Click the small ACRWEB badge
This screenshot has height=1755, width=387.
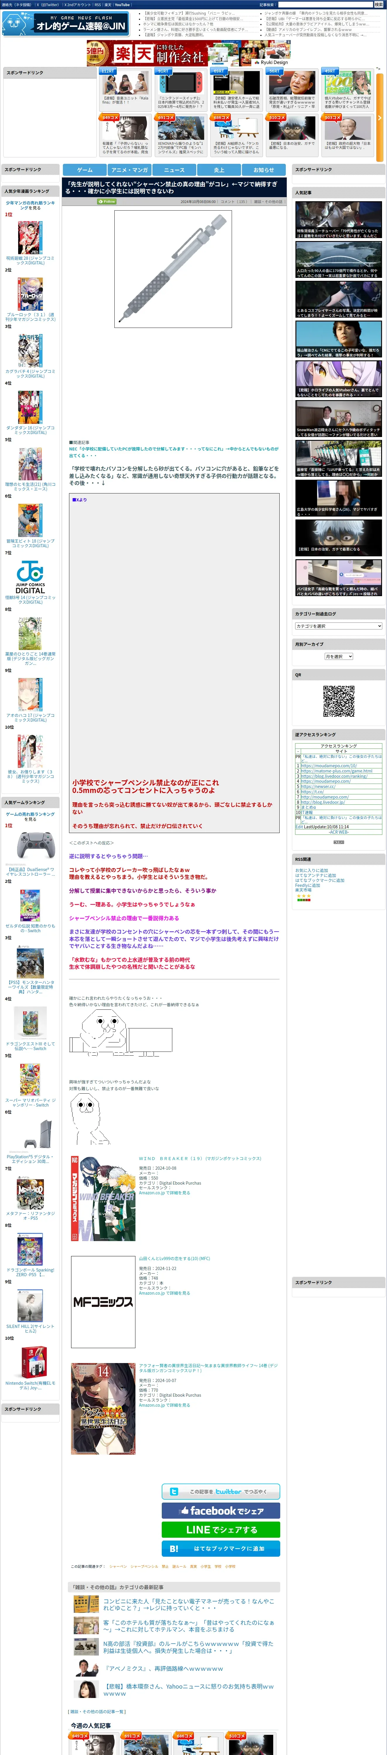click(x=339, y=842)
